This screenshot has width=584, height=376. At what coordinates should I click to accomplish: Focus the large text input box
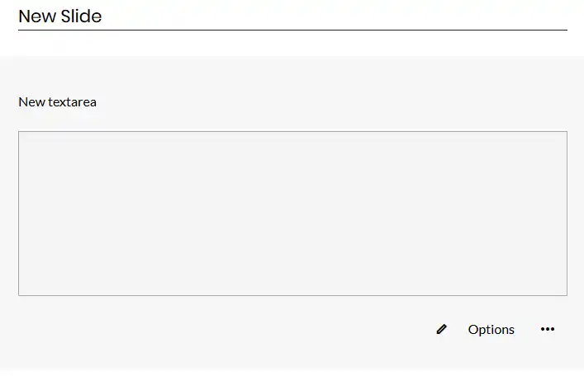292,213
